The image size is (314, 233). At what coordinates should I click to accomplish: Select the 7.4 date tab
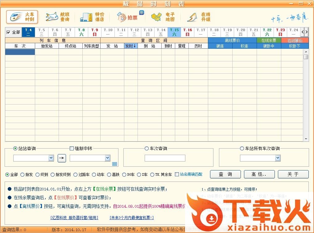click(28, 32)
